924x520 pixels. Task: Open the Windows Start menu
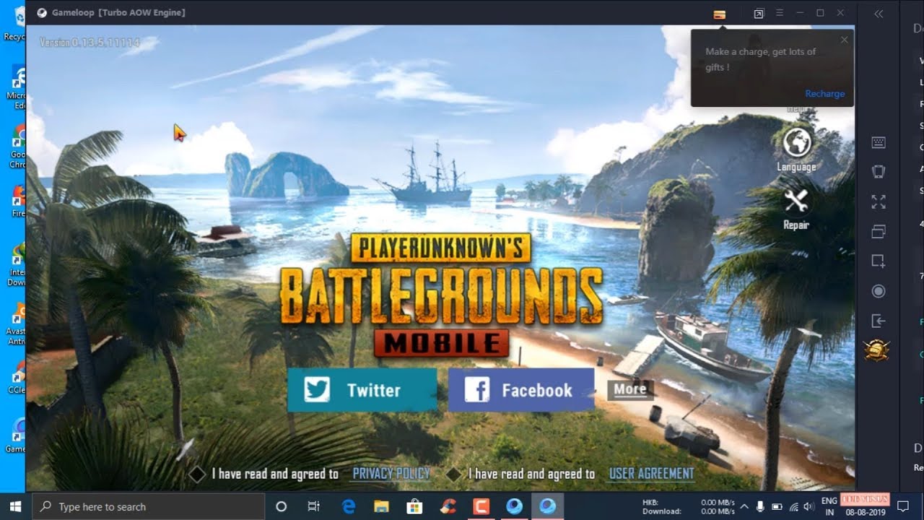[15, 506]
